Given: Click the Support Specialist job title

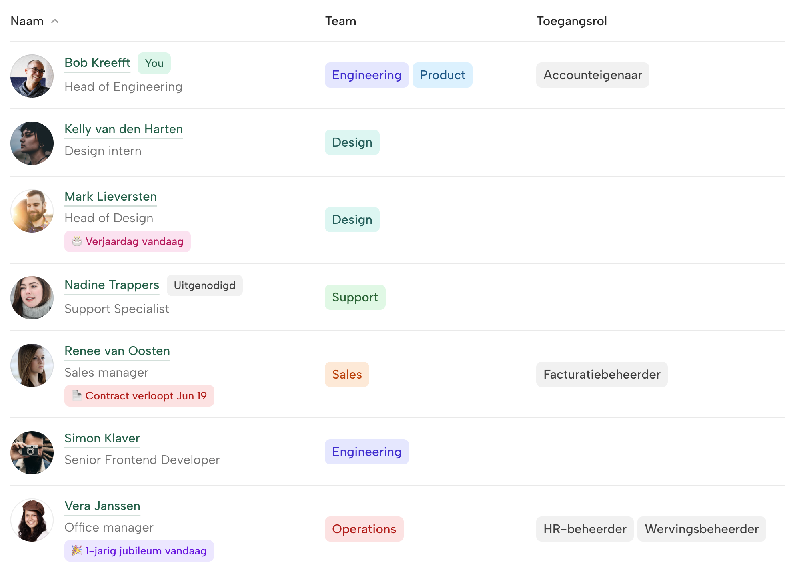Looking at the screenshot, I should tap(117, 309).
